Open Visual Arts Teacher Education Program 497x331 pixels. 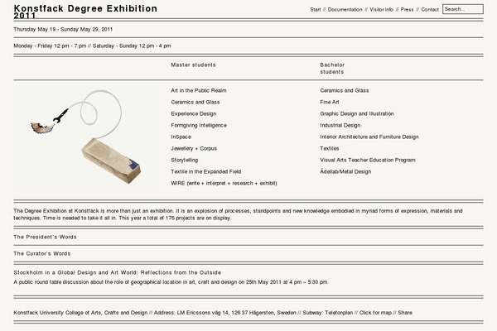pos(367,161)
